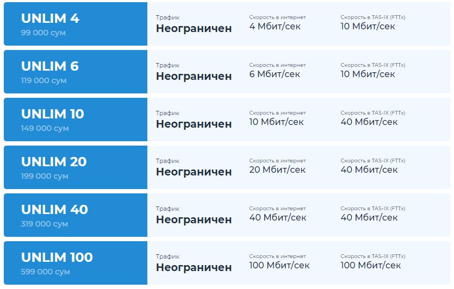Click the 319 000 сум price label
The width and height of the screenshot is (454, 289).
(x=45, y=224)
